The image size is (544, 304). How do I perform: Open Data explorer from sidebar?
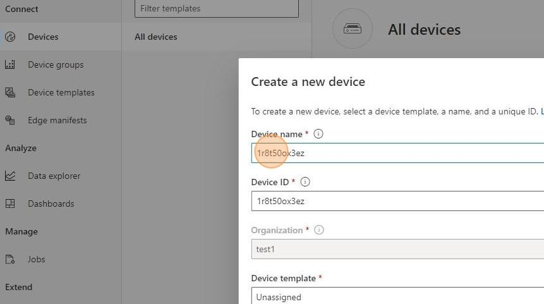(x=54, y=176)
